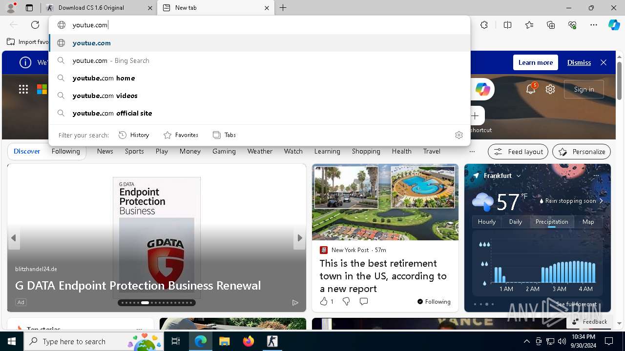Open page settings gear icon

tap(550, 89)
